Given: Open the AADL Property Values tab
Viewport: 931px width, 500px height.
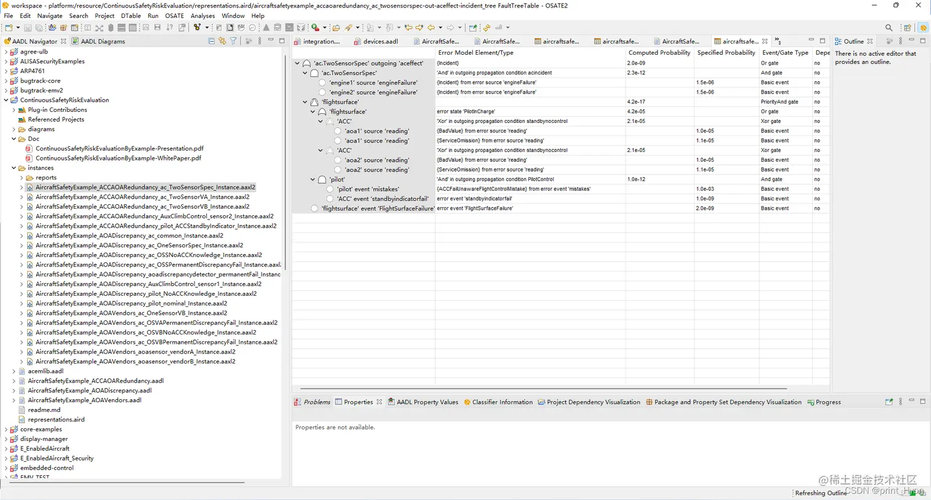Looking at the screenshot, I should pyautogui.click(x=423, y=402).
